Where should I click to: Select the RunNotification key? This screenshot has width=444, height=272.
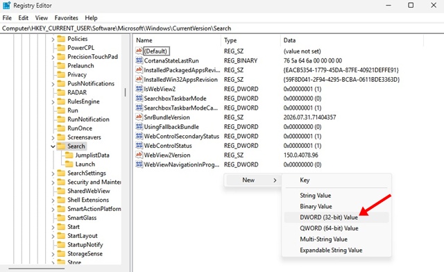click(x=88, y=119)
